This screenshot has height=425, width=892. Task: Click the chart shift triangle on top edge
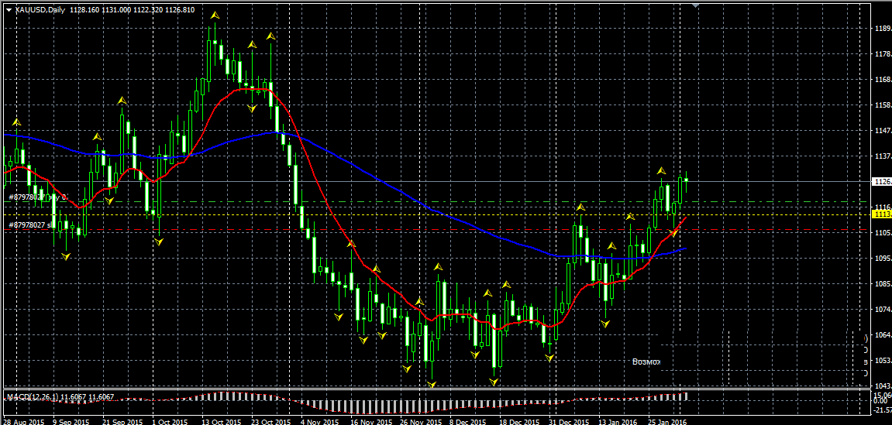(695, 5)
